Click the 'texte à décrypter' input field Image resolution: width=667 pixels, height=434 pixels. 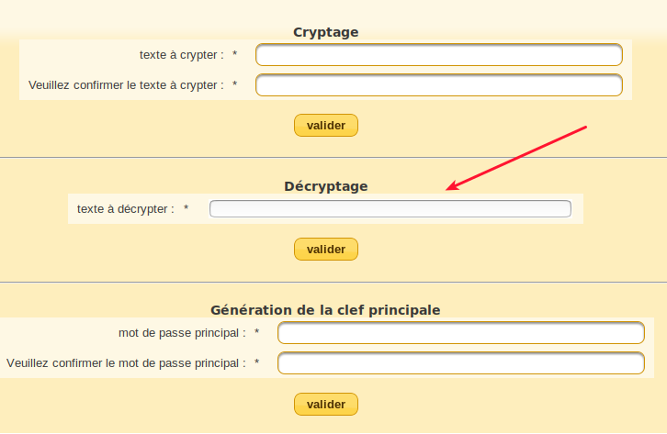pyautogui.click(x=390, y=209)
